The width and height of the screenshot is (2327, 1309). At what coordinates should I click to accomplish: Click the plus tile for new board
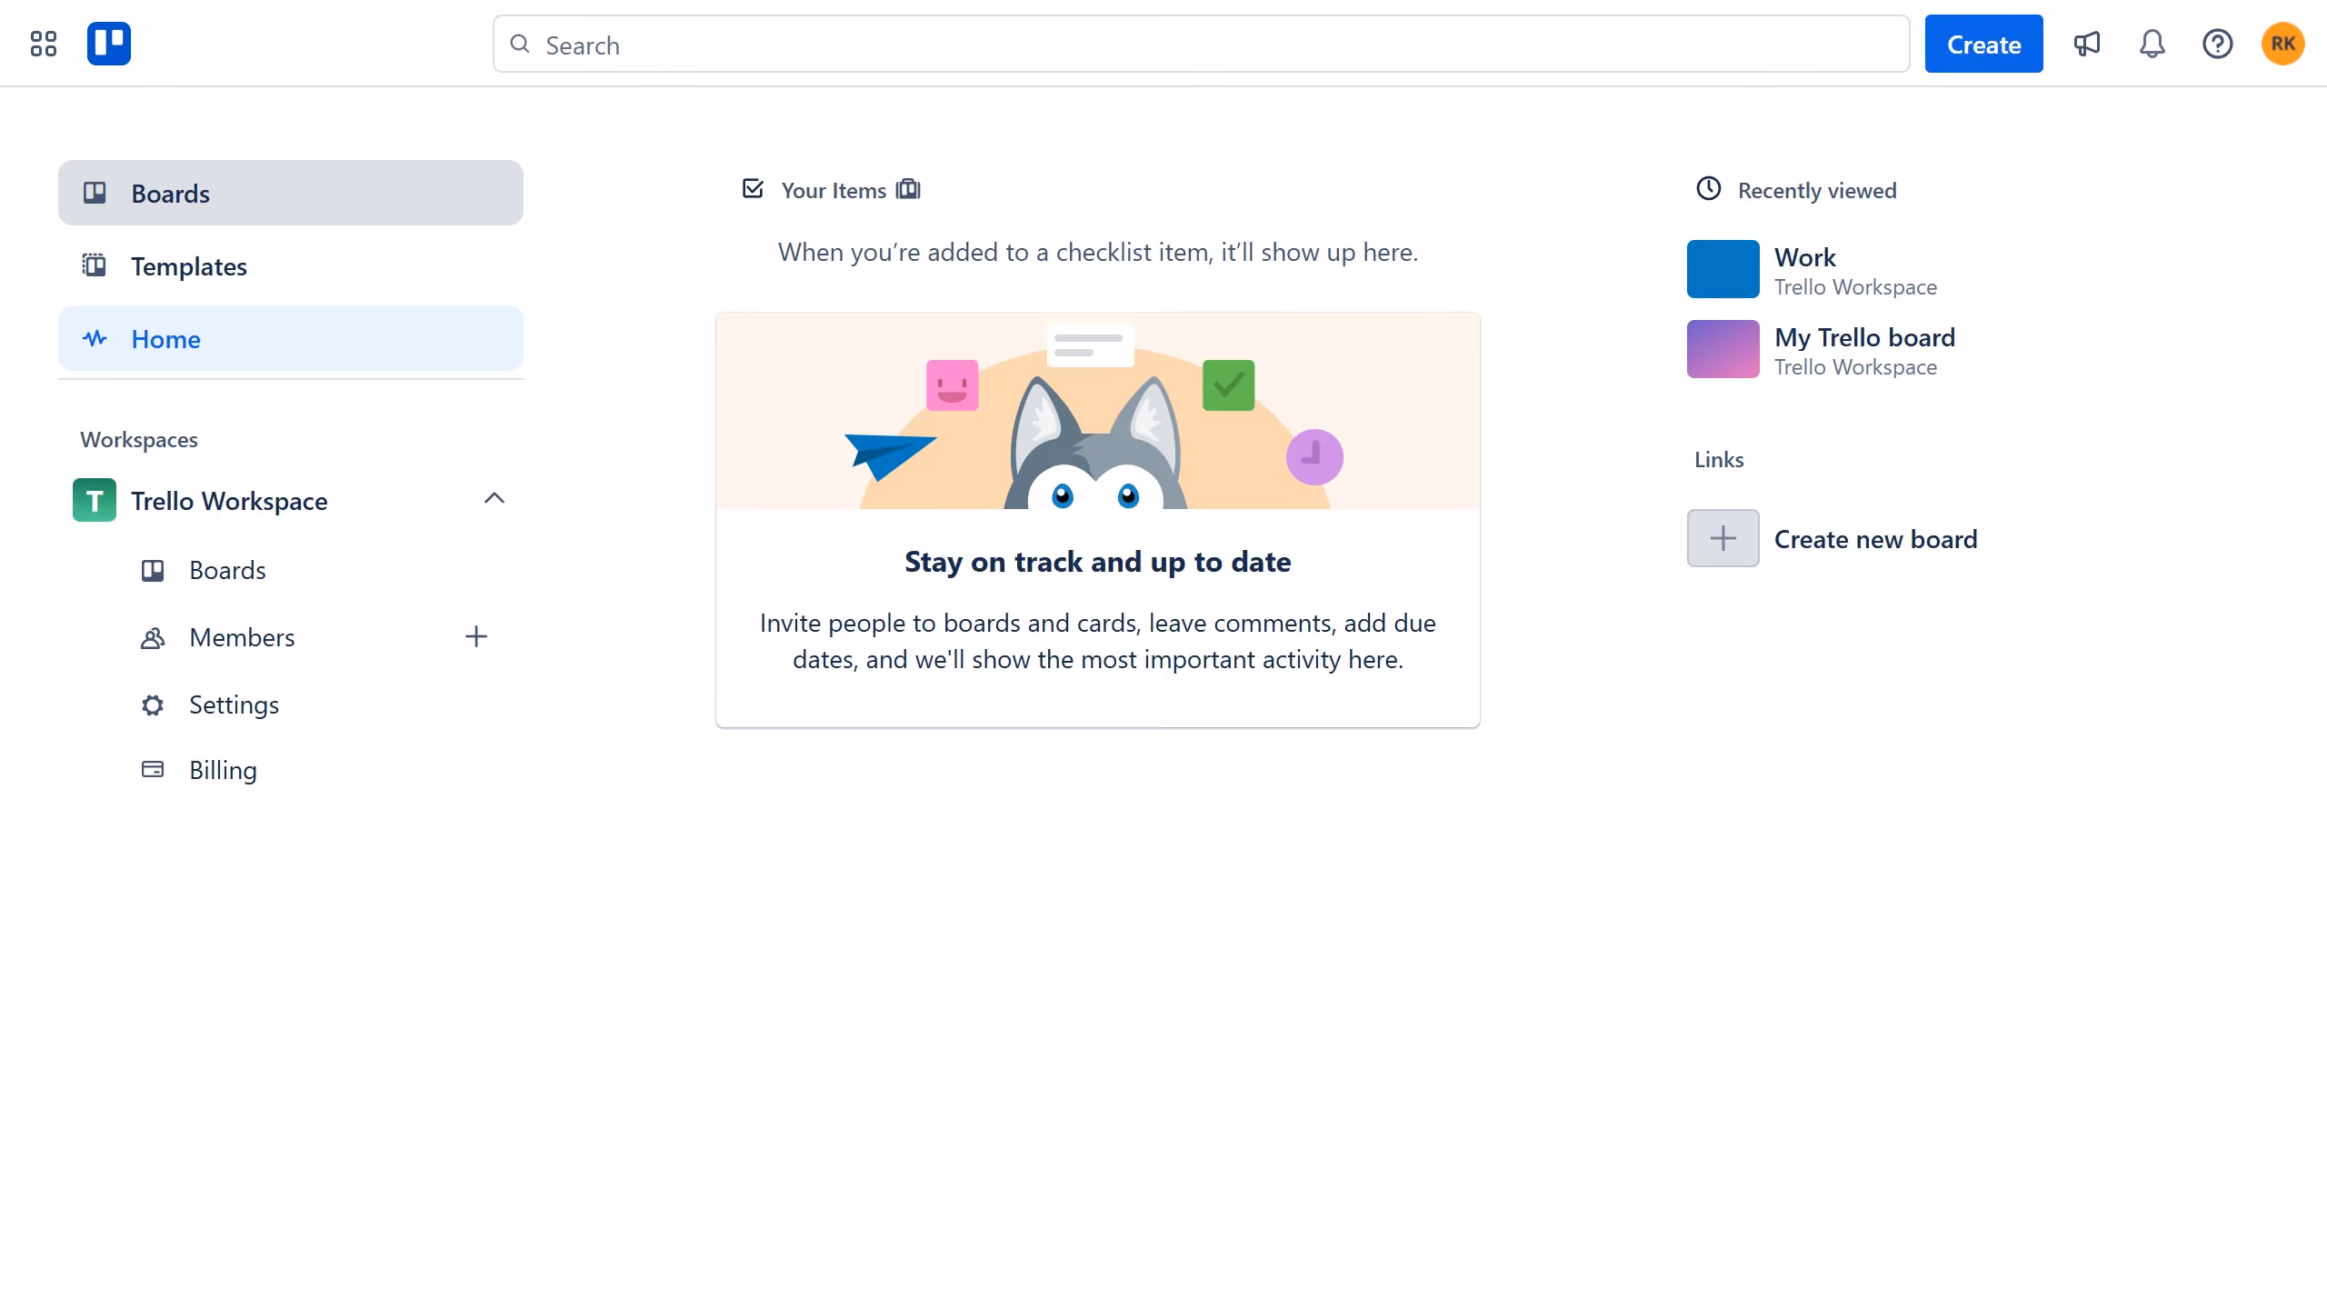(1723, 538)
